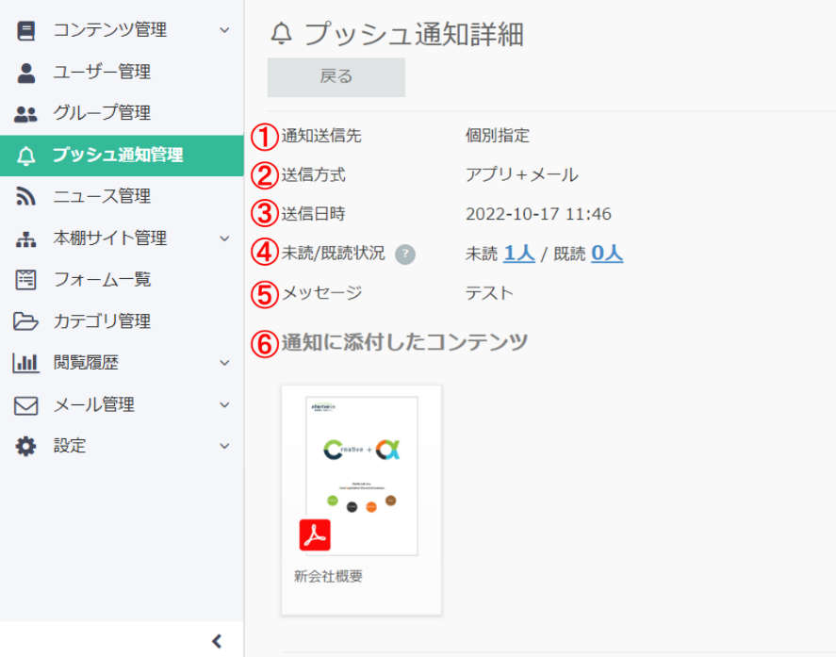The image size is (836, 657).
Task: Select the folder icon for カテゴリ管理
Action: coord(25,320)
